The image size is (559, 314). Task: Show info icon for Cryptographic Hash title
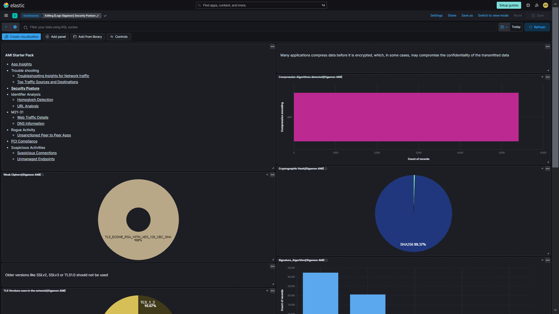click(326, 169)
